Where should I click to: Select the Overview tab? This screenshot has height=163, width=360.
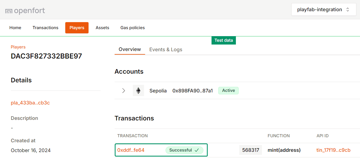point(130,49)
